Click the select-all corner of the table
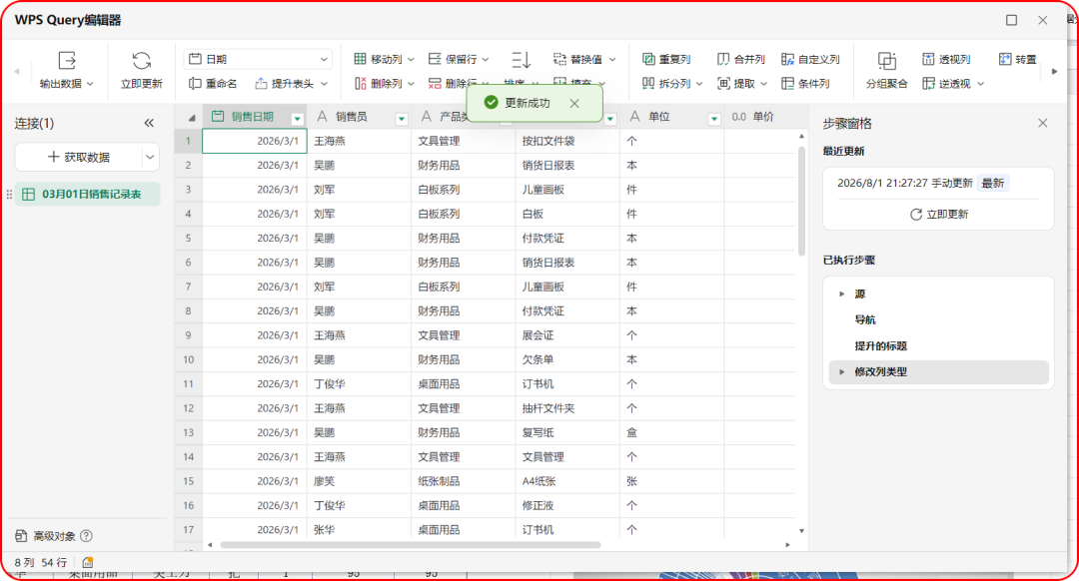 188,117
